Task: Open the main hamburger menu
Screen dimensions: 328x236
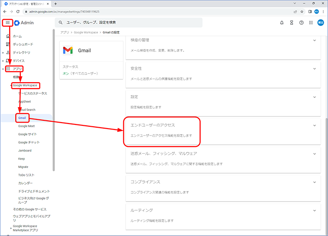Action: pyautogui.click(x=7, y=22)
